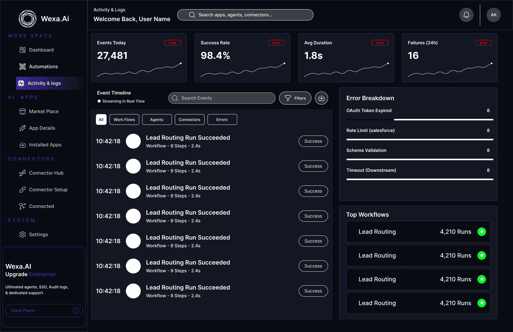The image size is (513, 332).
Task: Click the Installed Apps download icon
Action: (x=23, y=145)
